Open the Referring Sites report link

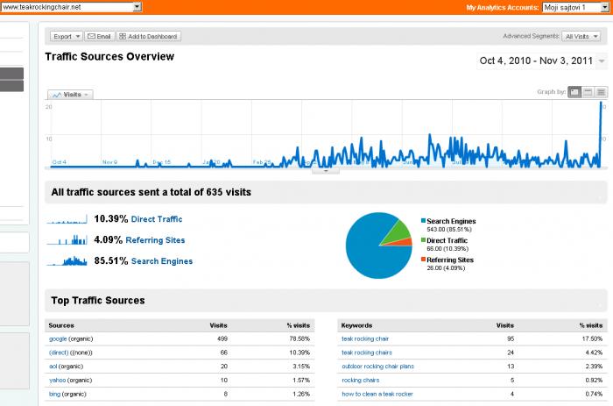(x=155, y=240)
